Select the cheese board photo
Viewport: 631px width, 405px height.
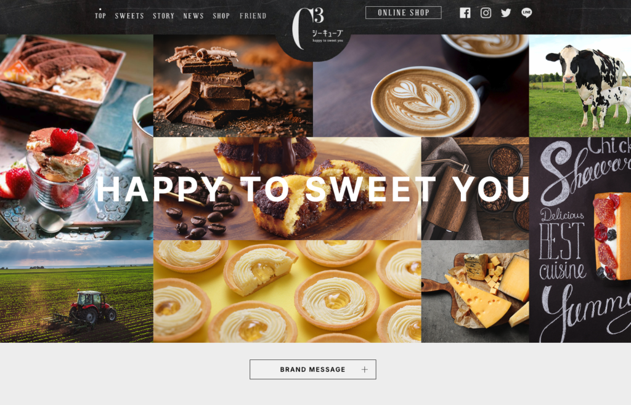(475, 291)
